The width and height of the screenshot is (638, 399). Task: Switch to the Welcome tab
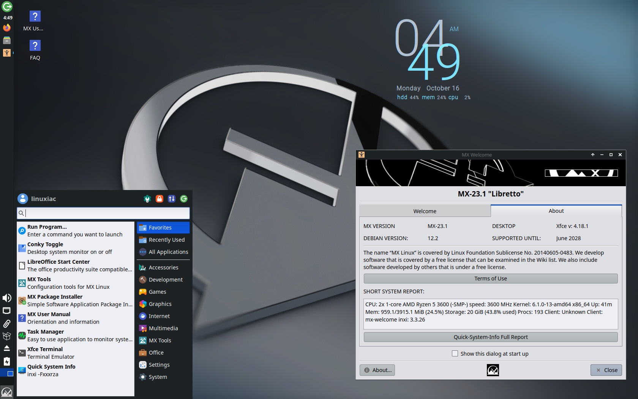tap(425, 211)
